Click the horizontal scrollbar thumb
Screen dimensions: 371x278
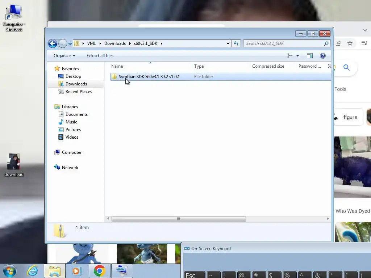coord(179,219)
